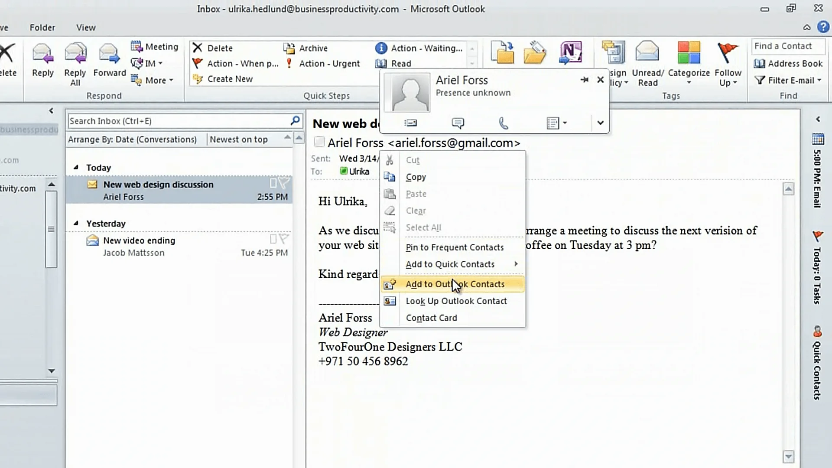Screen dimensions: 832x468
Task: Collapse the Today message group
Action: [76, 167]
